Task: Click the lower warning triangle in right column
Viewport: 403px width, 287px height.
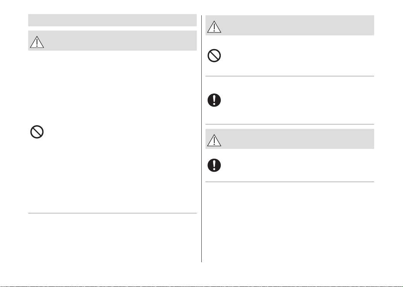Action: coord(214,140)
